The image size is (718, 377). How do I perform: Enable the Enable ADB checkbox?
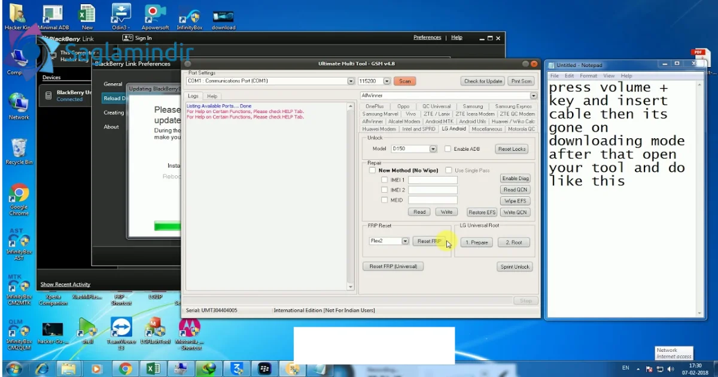pos(448,149)
